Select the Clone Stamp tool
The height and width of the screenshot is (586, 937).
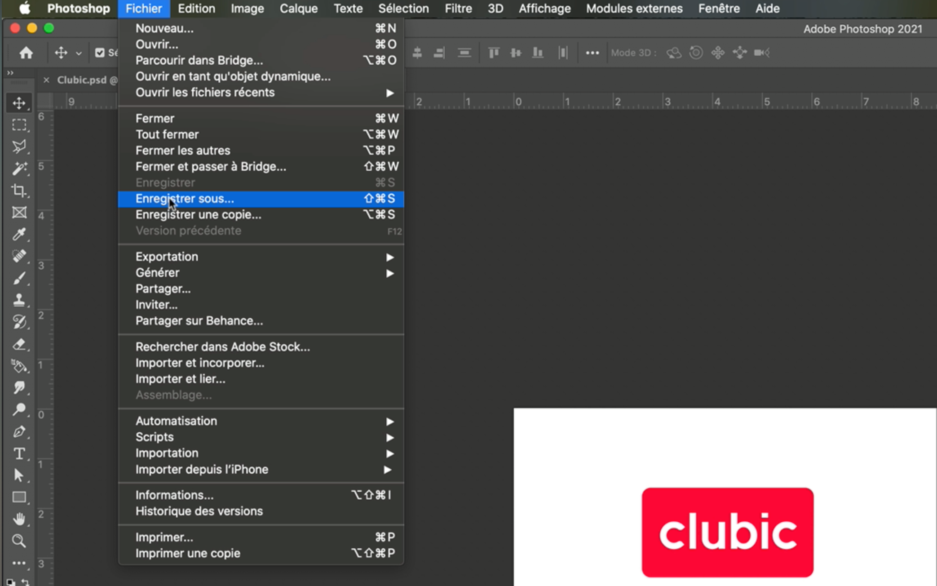tap(19, 300)
